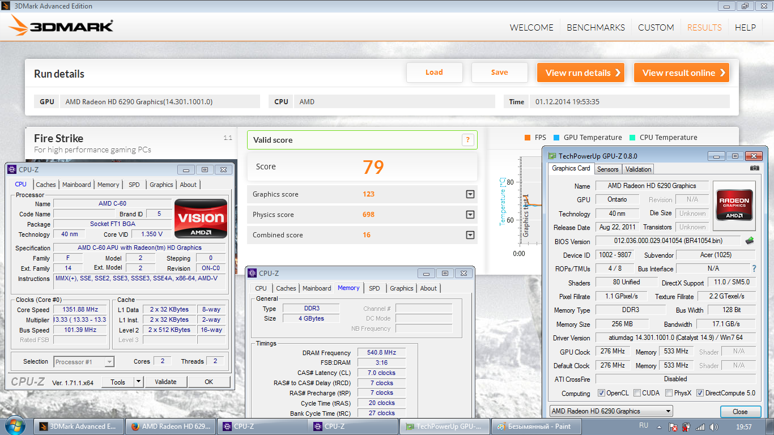Click the BIOS Version field in GPU-Z

point(667,241)
